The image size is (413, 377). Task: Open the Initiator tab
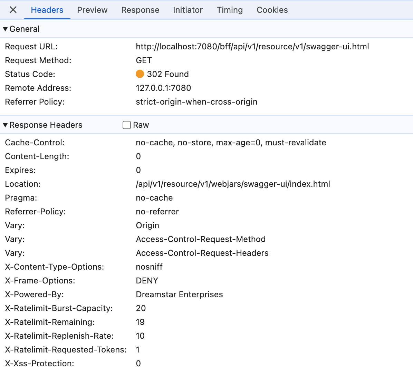tap(188, 10)
